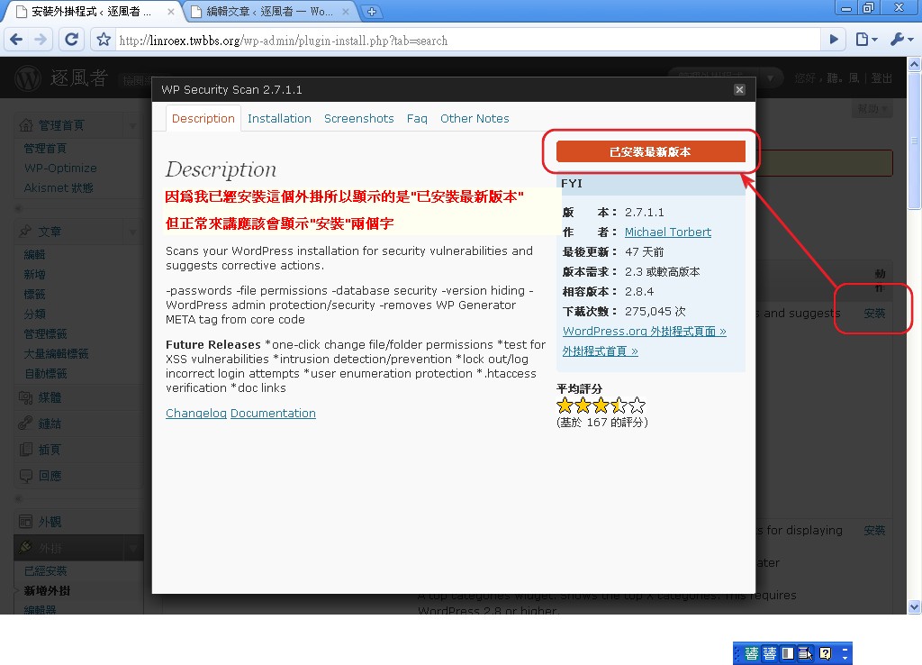
Task: Open 新增外掛 under 外掛
Action: [x=47, y=590]
